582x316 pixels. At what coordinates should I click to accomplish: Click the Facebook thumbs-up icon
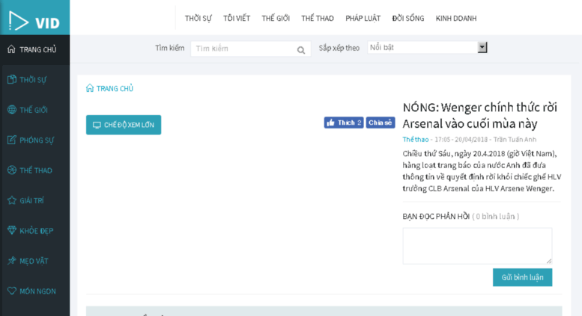331,123
